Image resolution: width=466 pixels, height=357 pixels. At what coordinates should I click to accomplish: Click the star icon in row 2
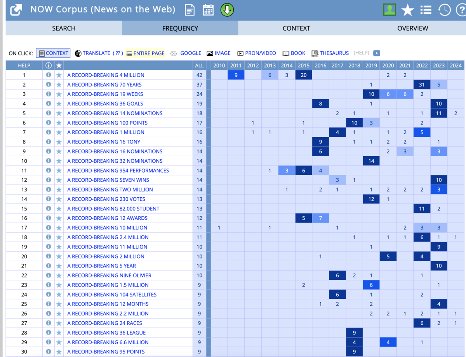[x=59, y=85]
